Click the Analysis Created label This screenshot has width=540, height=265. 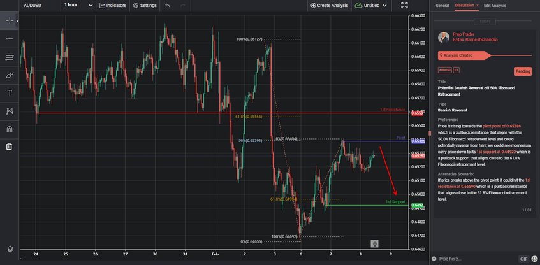tap(458, 55)
